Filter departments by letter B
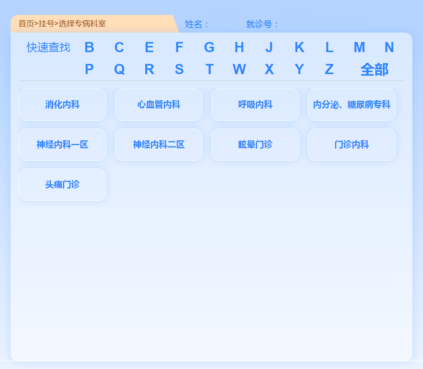423x369 pixels. (x=89, y=47)
